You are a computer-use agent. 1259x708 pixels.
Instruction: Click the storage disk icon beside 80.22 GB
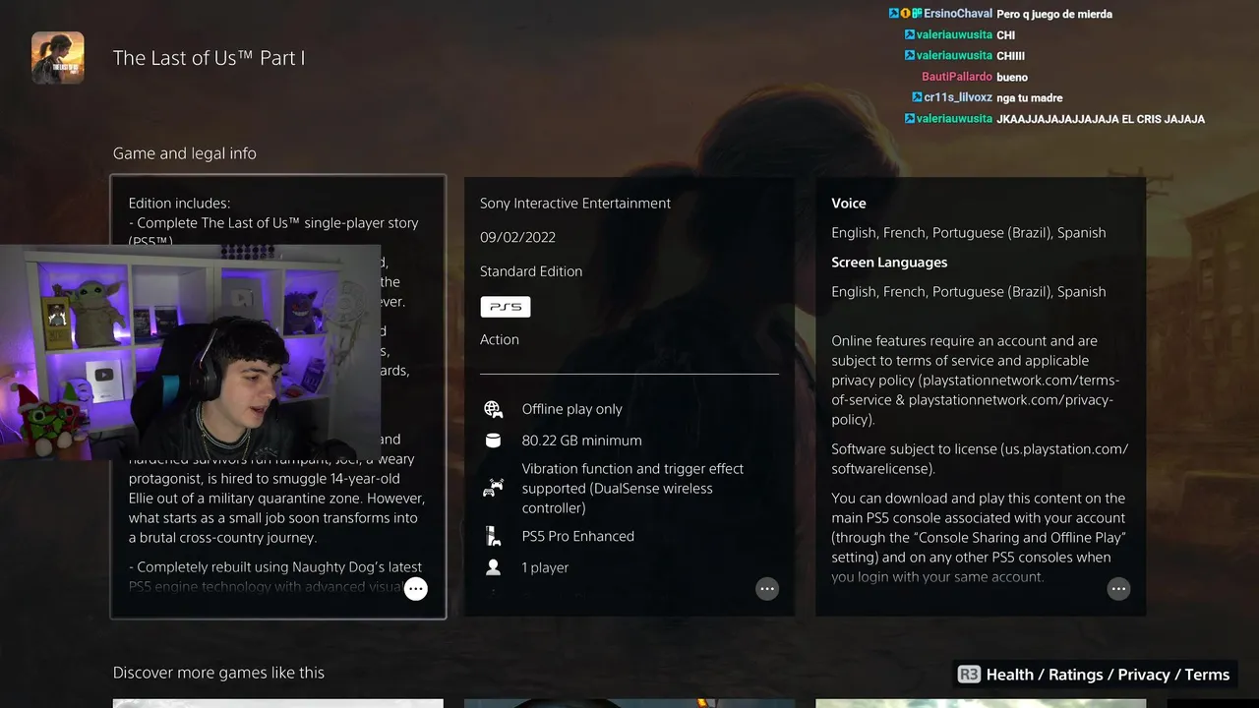tap(494, 441)
